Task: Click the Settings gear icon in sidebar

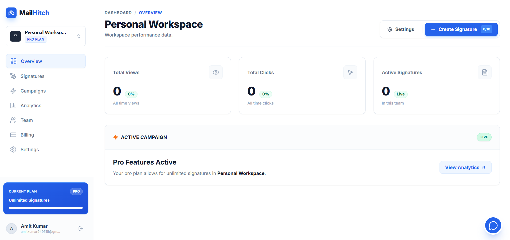Action: tap(13, 149)
